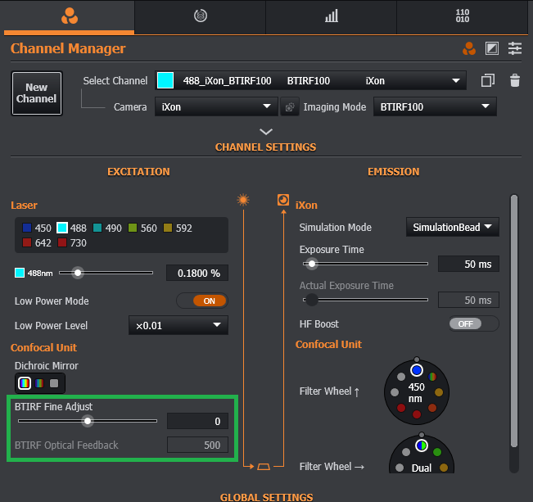Click the link icon beside Camera dropdown
The height and width of the screenshot is (502, 533).
[290, 107]
